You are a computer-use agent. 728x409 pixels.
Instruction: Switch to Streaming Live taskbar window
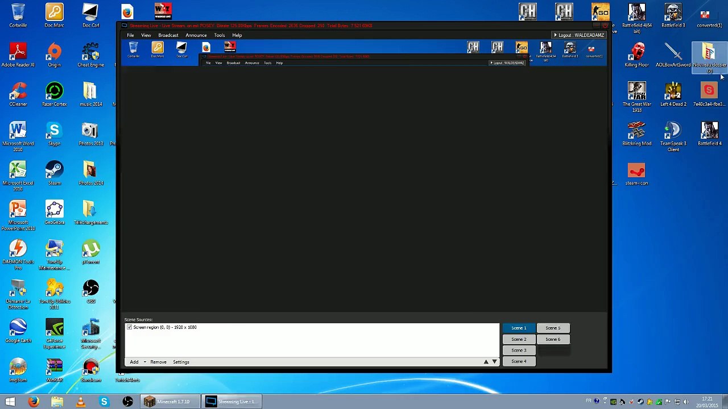coord(233,402)
